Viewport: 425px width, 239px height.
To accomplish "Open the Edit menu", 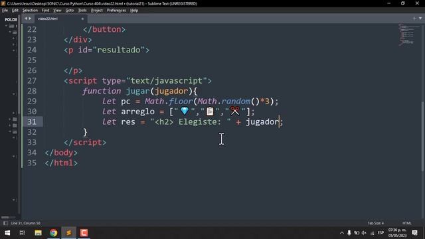I will point(15,11).
